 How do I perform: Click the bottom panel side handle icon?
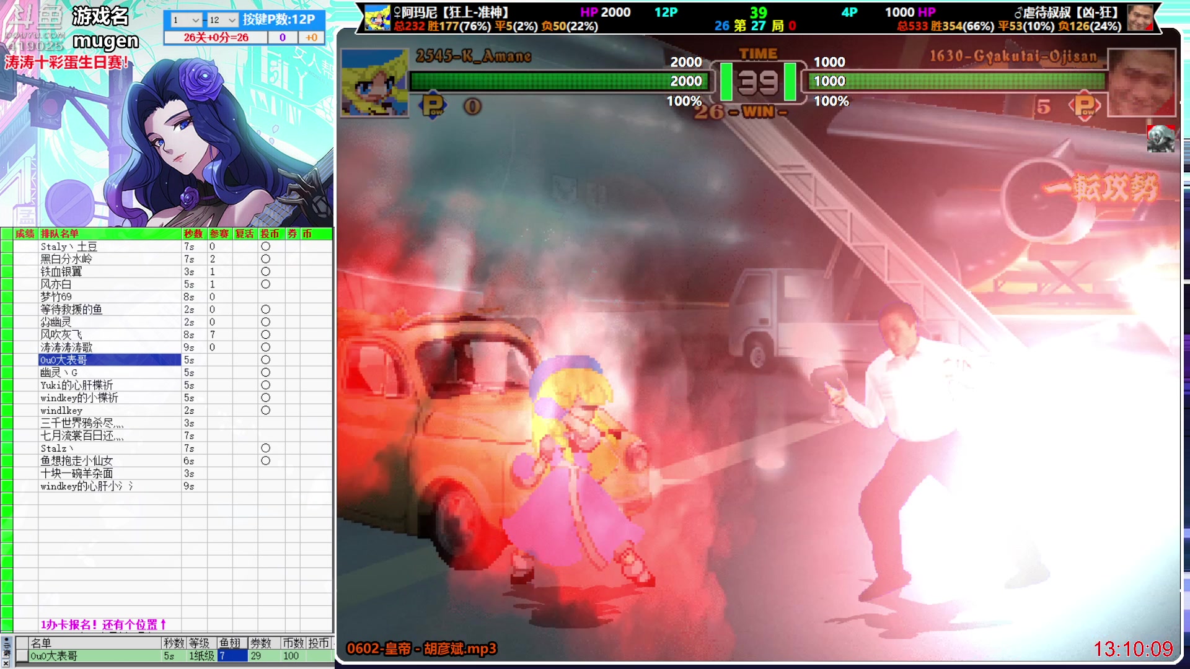(x=6, y=647)
